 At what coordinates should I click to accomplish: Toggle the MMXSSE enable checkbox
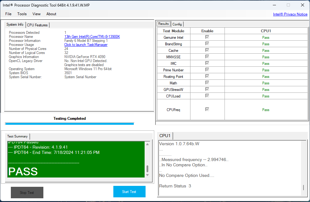pos(207,57)
